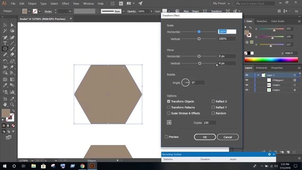Enable the Reflect Y checkbox
Image resolution: width=302 pixels, height=170 pixels.
(213, 107)
